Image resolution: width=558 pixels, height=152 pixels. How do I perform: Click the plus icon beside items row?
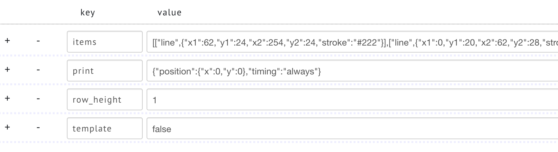pyautogui.click(x=7, y=41)
